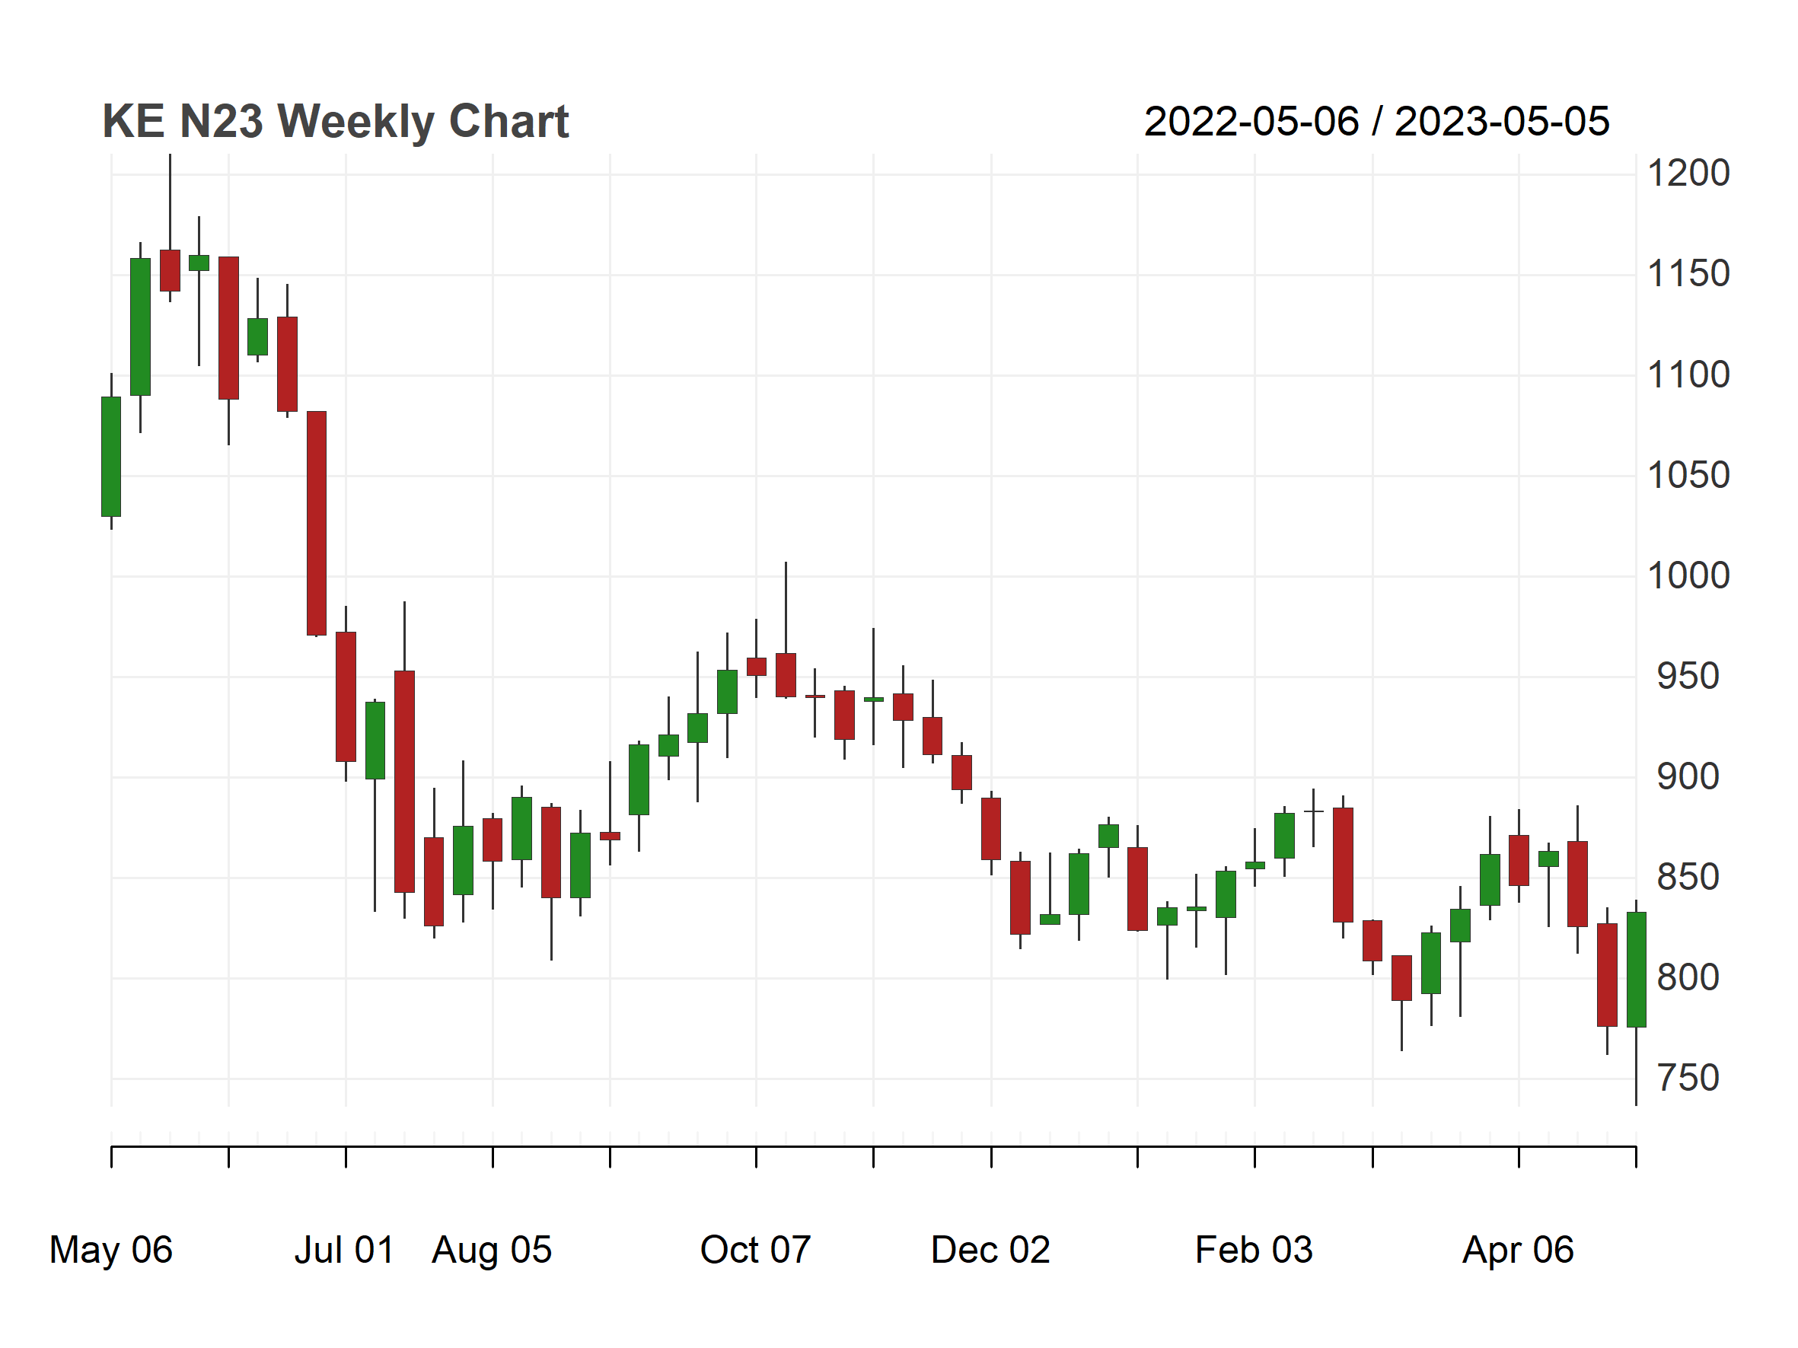Click the 1000 price level label

coord(1688,576)
